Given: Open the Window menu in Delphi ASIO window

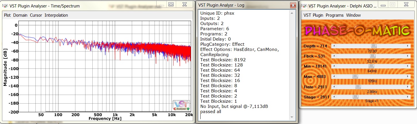Looking at the screenshot, I should point(353,15).
